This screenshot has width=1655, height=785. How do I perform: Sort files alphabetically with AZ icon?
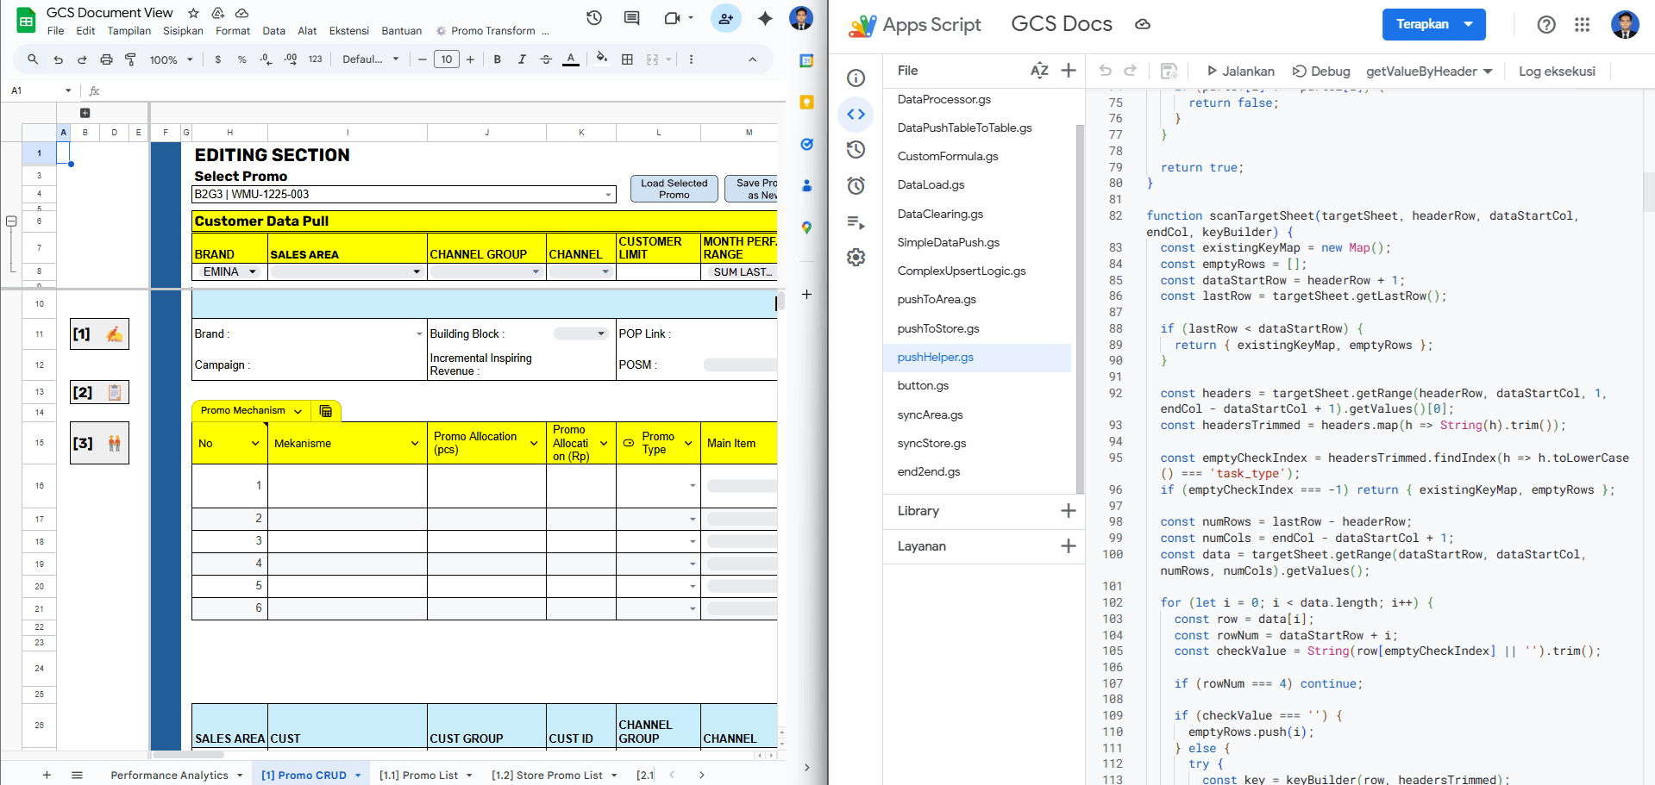(x=1039, y=71)
